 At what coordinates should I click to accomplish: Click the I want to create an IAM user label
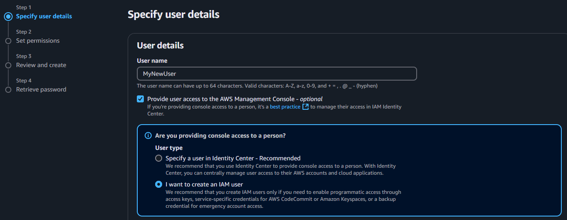point(204,184)
